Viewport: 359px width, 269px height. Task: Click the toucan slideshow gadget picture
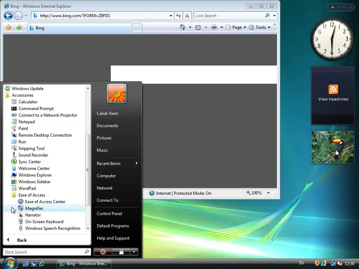(332, 147)
